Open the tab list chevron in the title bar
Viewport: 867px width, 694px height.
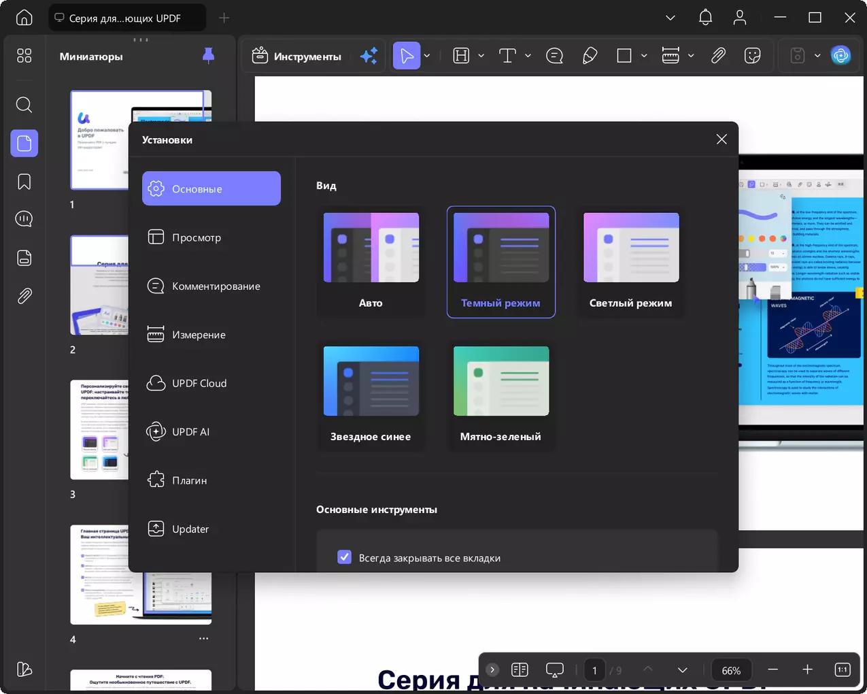670,18
